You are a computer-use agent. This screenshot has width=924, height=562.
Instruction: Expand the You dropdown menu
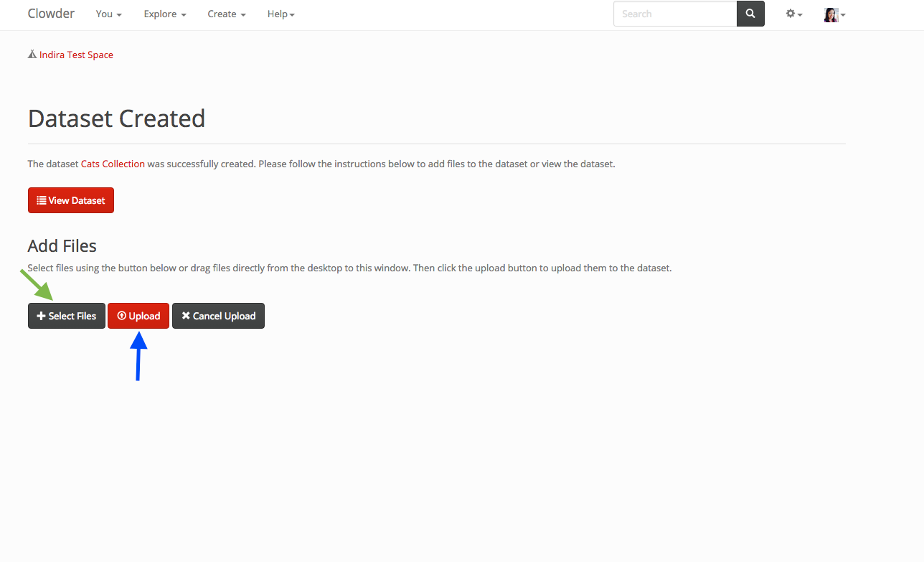pos(108,14)
